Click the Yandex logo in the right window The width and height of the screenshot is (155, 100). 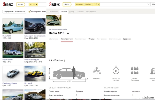(54, 4)
